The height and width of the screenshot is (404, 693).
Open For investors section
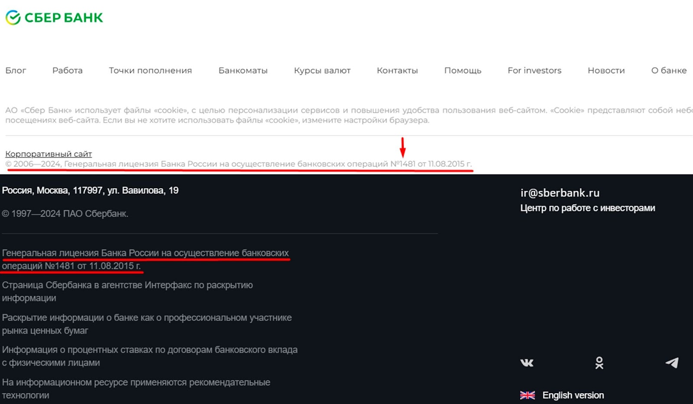point(534,71)
